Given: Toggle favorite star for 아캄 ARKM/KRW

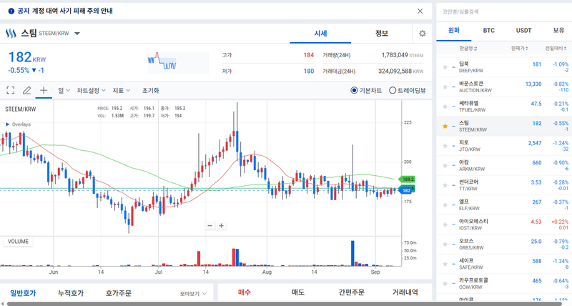Looking at the screenshot, I should (445, 166).
